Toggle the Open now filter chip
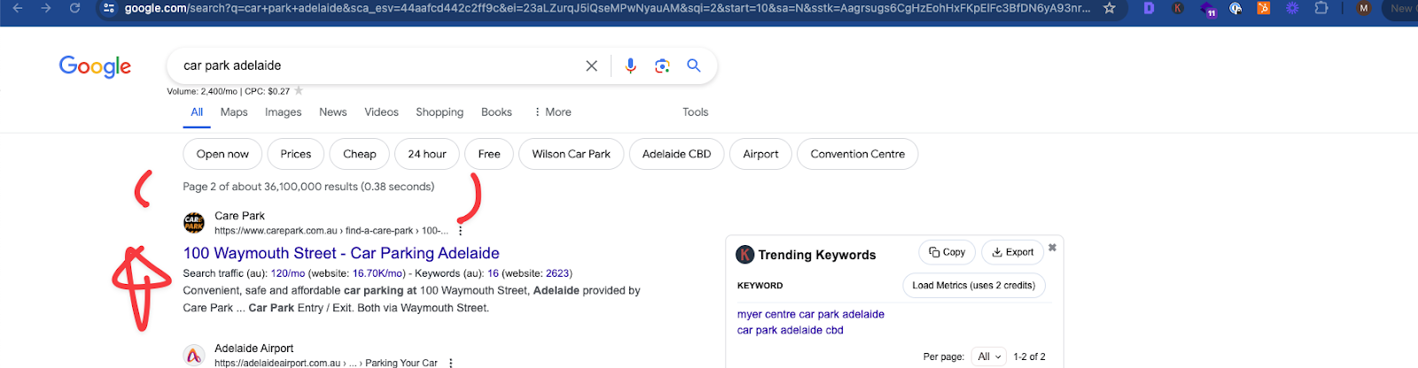 pos(222,154)
